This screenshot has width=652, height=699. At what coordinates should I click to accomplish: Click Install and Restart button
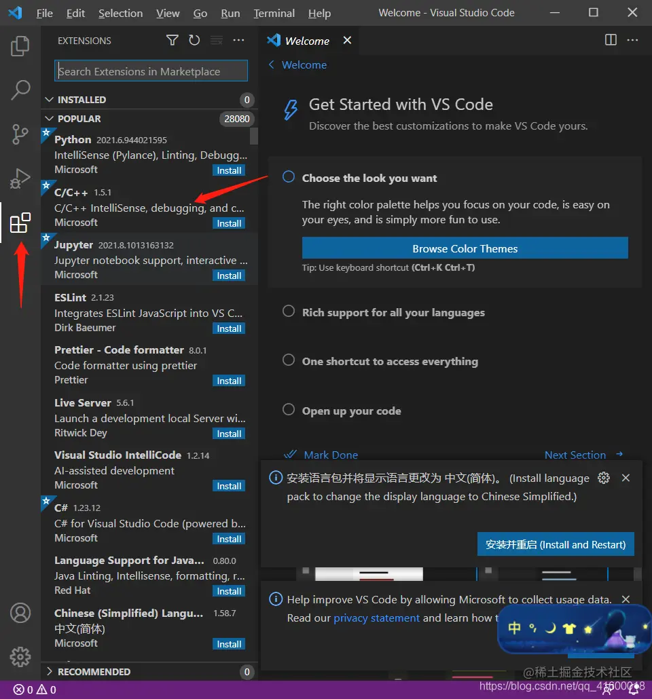pyautogui.click(x=556, y=544)
